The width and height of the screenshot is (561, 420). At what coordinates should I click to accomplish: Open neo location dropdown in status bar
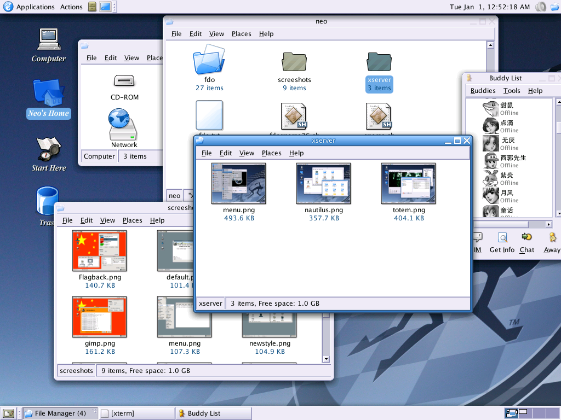pos(175,195)
